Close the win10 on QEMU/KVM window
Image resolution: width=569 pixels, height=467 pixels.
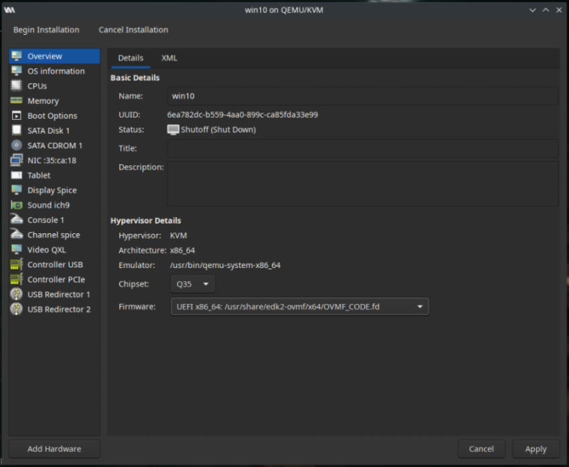coord(559,10)
